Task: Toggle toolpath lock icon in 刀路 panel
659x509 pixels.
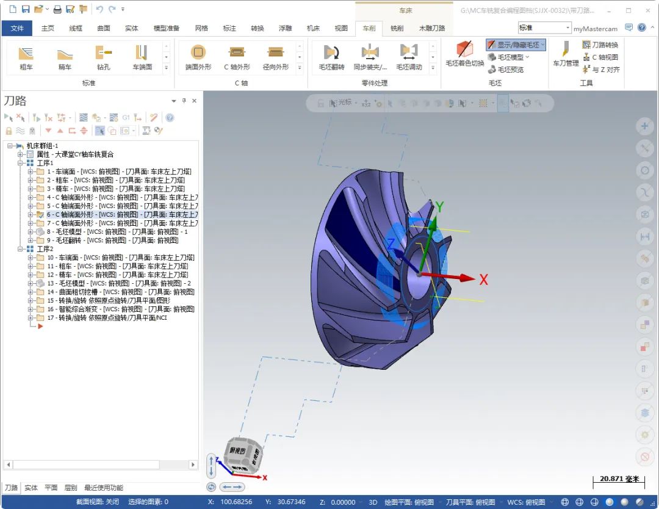Action: (9, 131)
